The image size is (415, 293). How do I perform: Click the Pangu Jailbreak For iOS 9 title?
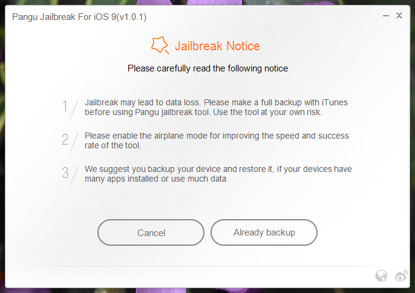coord(79,17)
